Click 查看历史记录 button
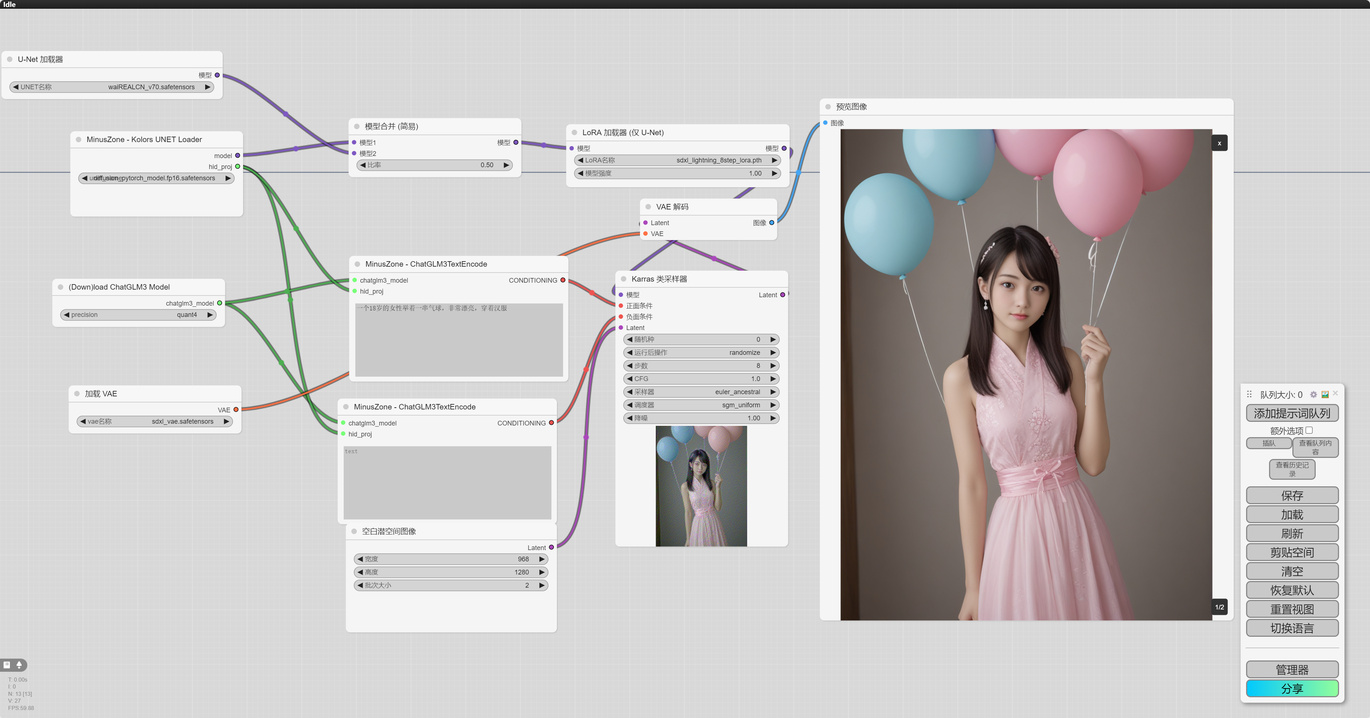The image size is (1370, 718). [x=1292, y=469]
